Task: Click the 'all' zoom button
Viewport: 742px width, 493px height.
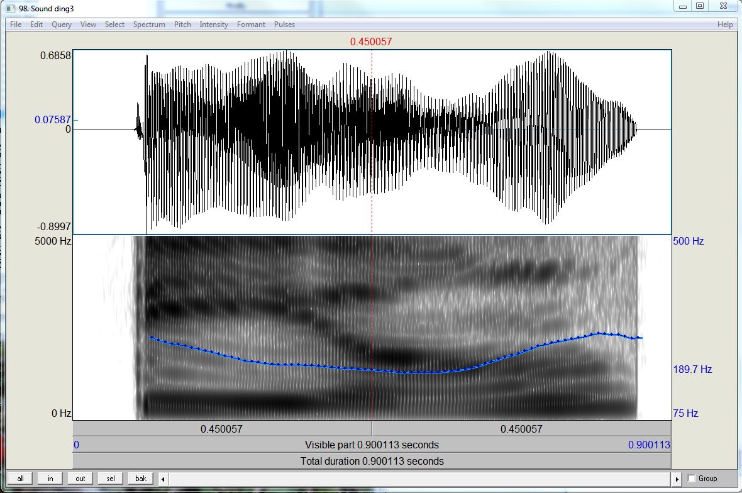Action: (20, 479)
